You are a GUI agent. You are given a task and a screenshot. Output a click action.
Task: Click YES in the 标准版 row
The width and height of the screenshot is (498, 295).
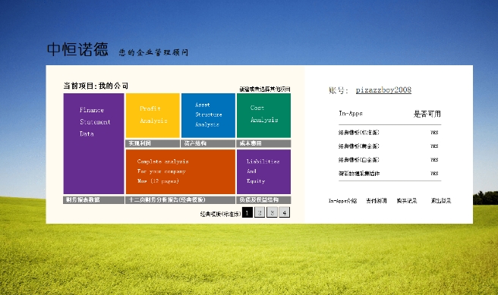[x=434, y=133]
